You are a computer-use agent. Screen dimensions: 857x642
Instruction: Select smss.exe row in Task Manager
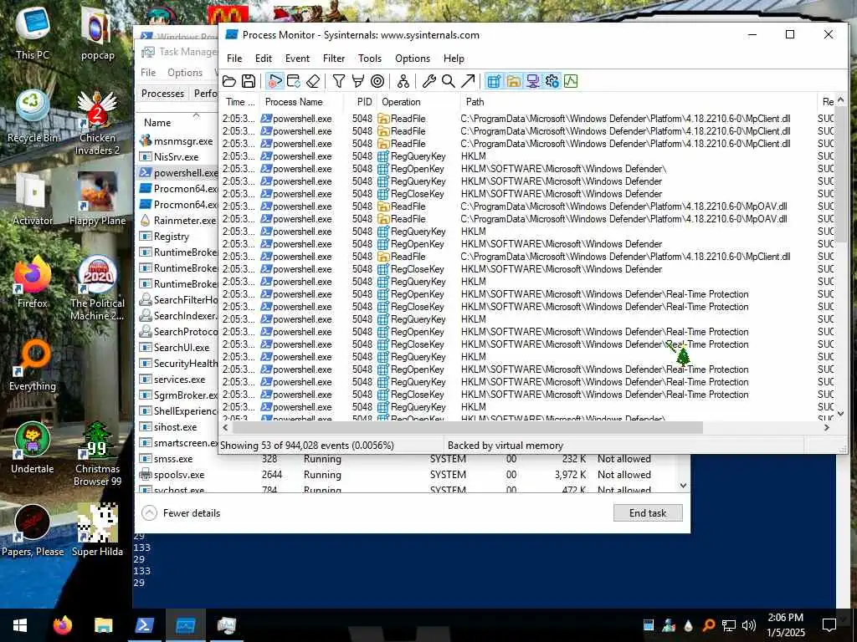click(x=407, y=459)
